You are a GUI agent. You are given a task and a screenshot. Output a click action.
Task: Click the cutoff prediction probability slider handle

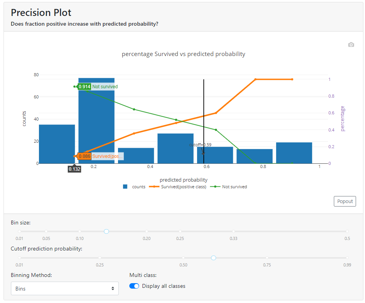pyautogui.click(x=213, y=257)
